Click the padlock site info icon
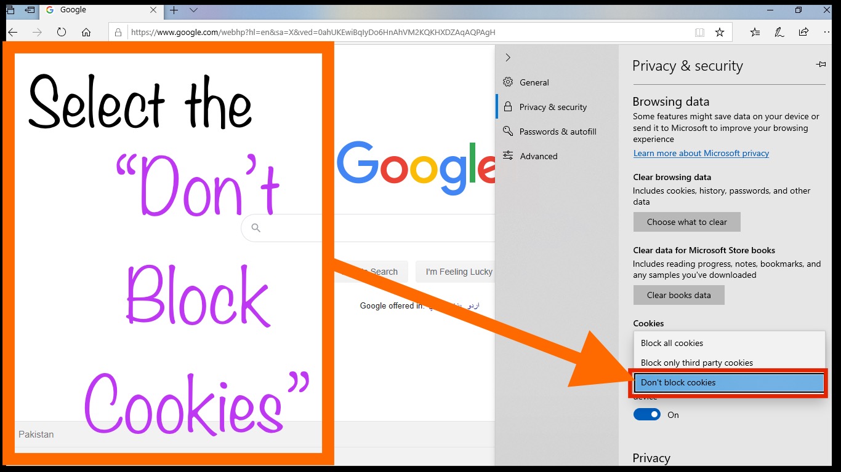Image resolution: width=841 pixels, height=472 pixels. [119, 32]
